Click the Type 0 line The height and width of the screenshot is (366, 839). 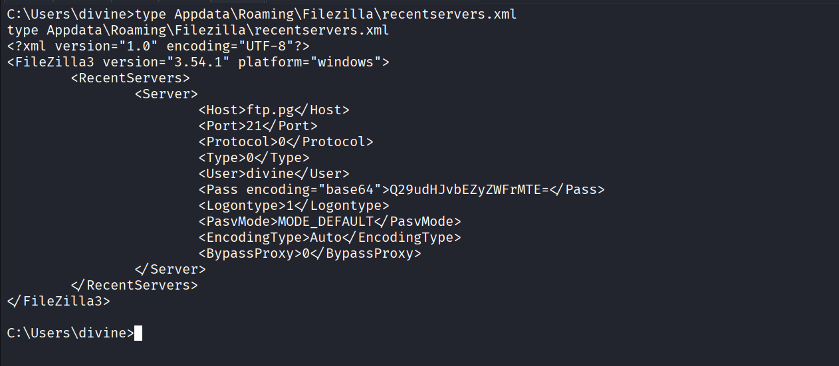[254, 157]
